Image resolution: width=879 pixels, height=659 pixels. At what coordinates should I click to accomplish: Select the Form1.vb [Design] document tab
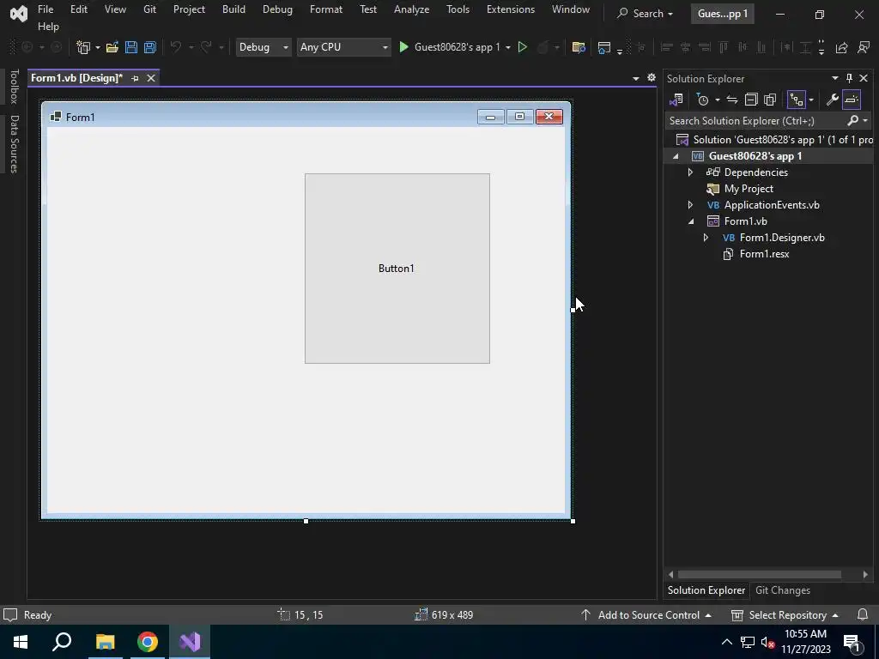[76, 78]
